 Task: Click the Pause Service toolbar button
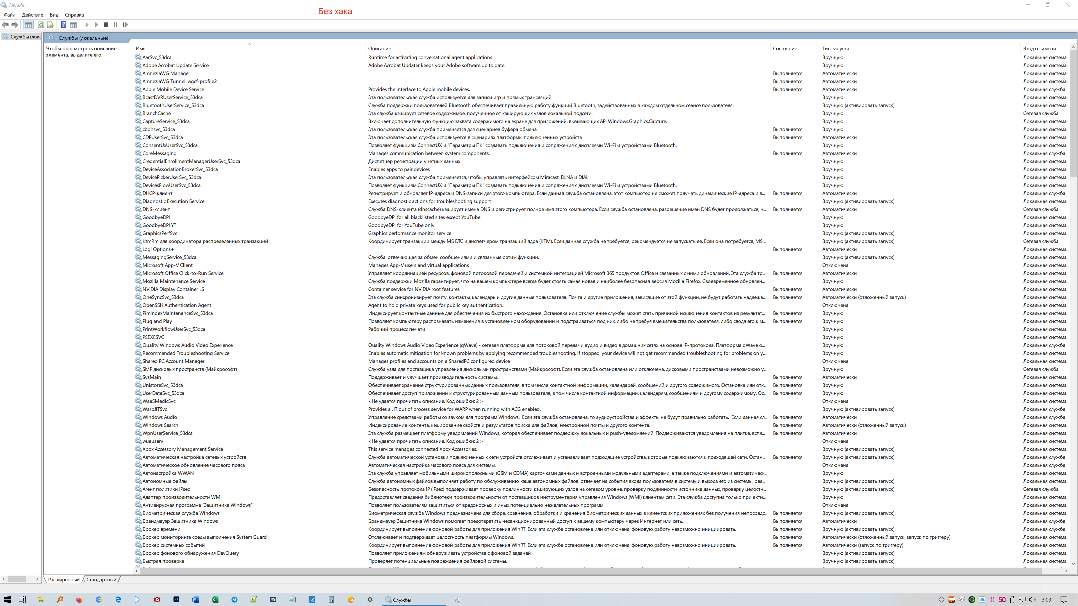pos(115,25)
